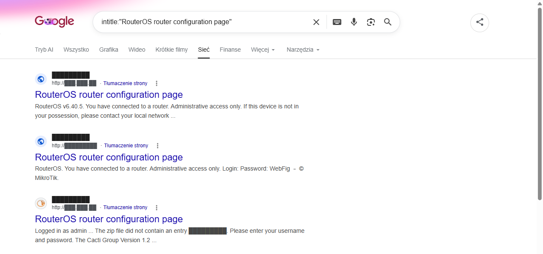Switch to Finanse tab
The height and width of the screenshot is (254, 543).
point(230,50)
